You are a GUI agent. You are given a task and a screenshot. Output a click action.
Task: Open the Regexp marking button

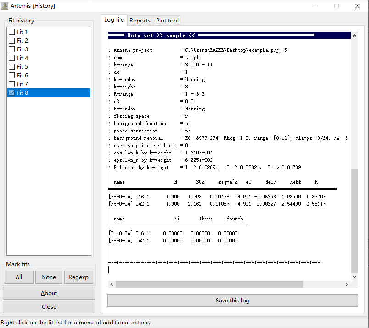click(78, 277)
